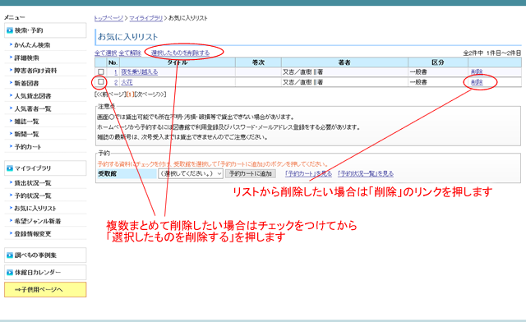526x322 pixels.
Task: Click the マイライブラリ section arrow icon
Action: [10, 168]
